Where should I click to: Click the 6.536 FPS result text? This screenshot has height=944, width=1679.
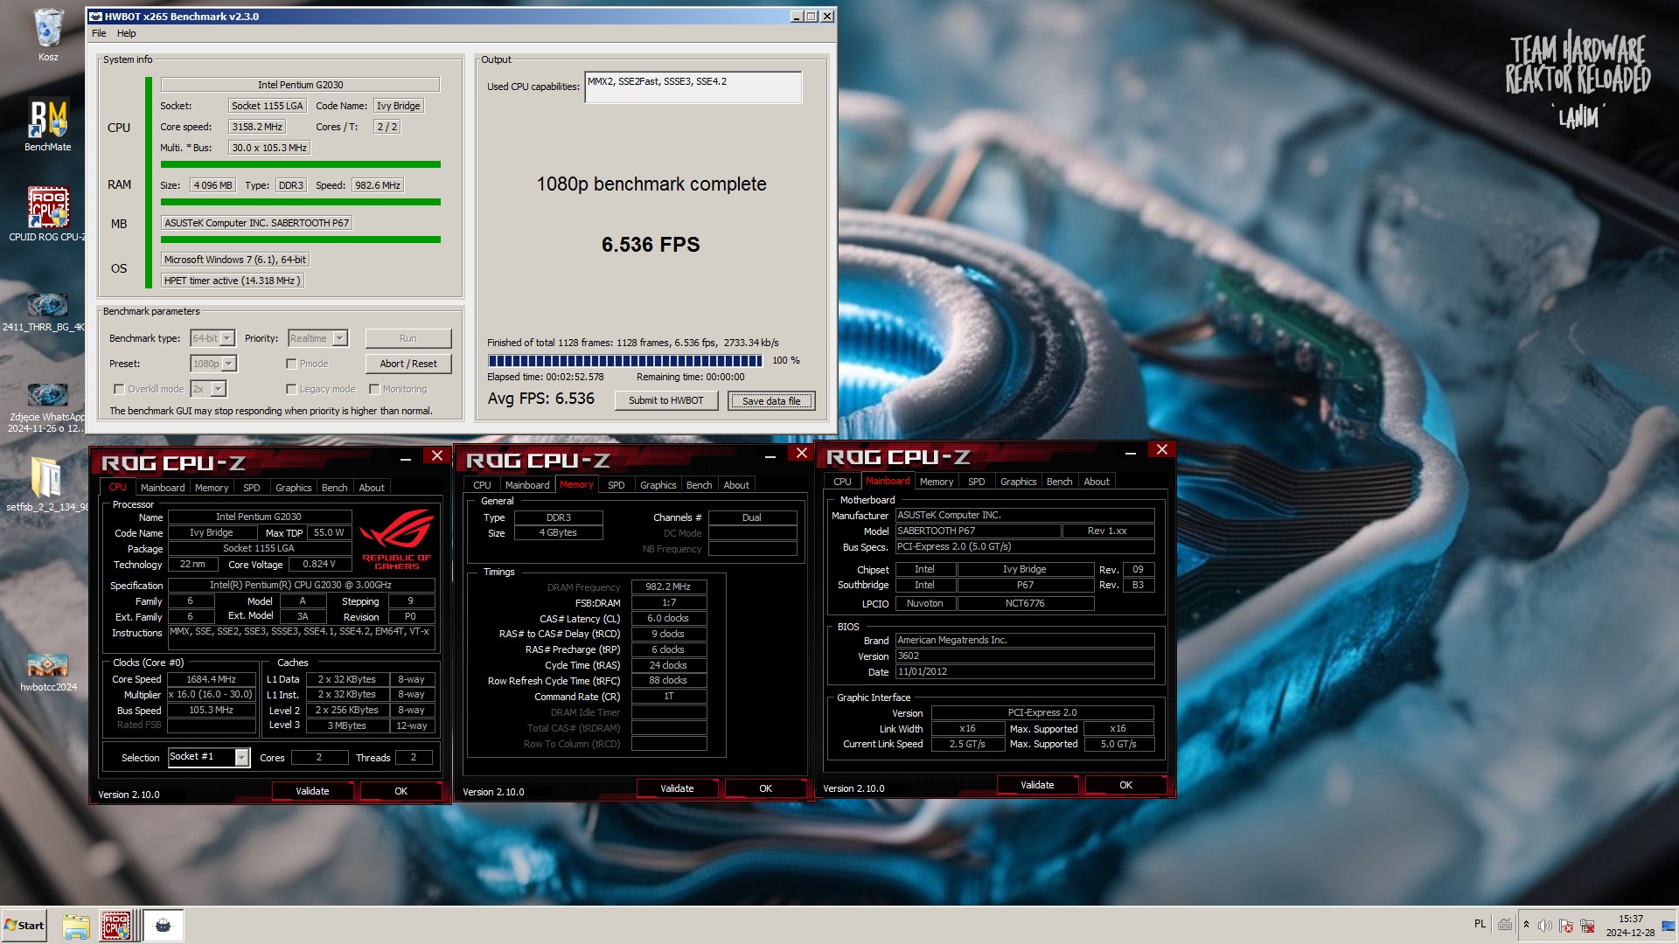tap(651, 245)
